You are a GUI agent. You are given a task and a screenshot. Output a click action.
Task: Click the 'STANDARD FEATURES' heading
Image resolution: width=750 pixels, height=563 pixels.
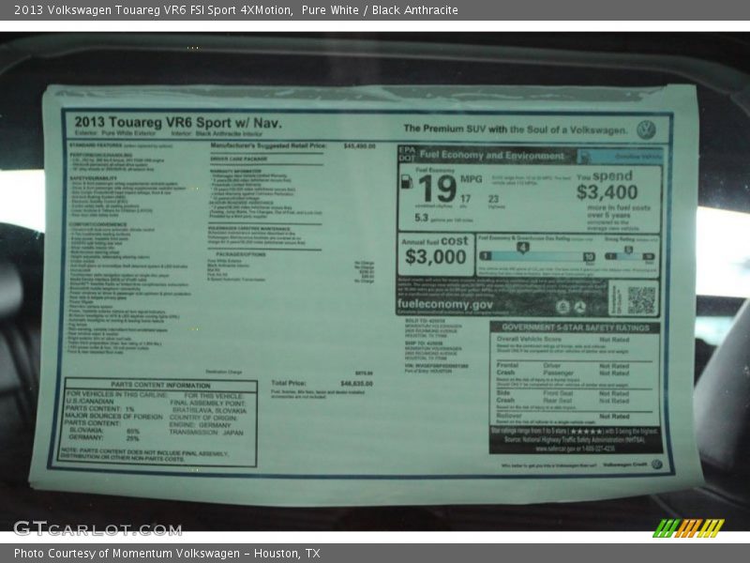[x=96, y=145]
